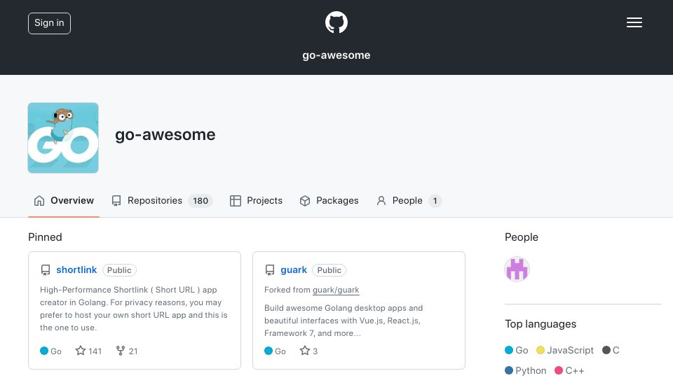This screenshot has width=673, height=378.
Task: Click the repo icon beside shortlink
Action: pyautogui.click(x=46, y=270)
